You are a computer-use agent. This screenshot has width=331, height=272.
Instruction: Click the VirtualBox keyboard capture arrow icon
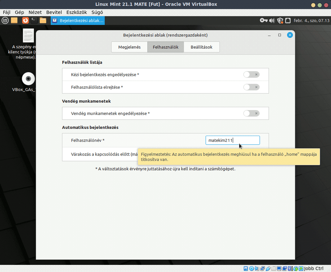(x=301, y=268)
